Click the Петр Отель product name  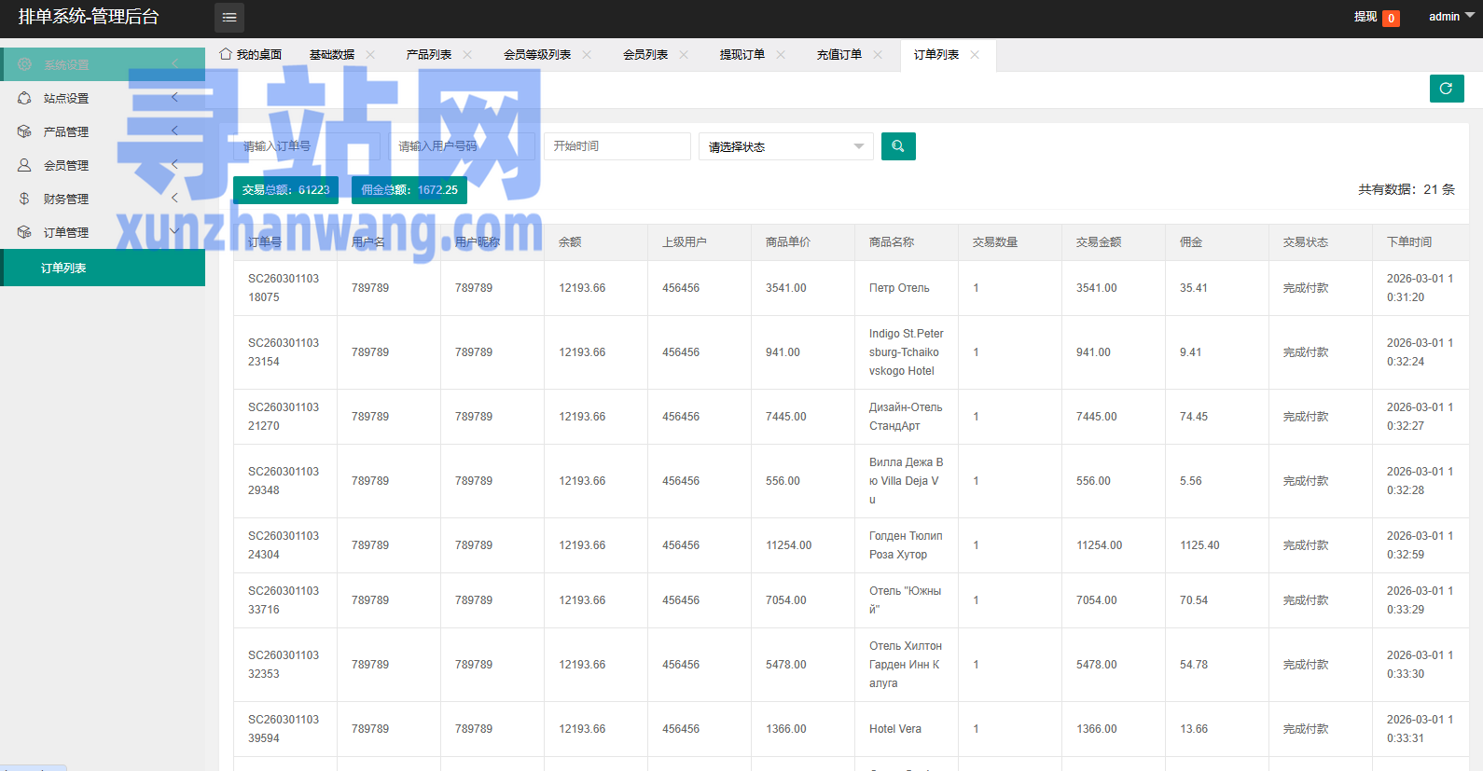pos(899,288)
